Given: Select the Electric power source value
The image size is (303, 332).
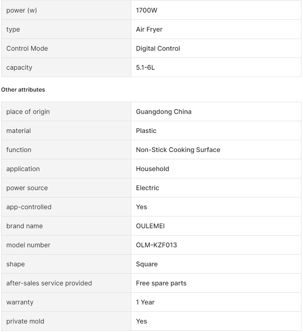Looking at the screenshot, I should point(147,188).
